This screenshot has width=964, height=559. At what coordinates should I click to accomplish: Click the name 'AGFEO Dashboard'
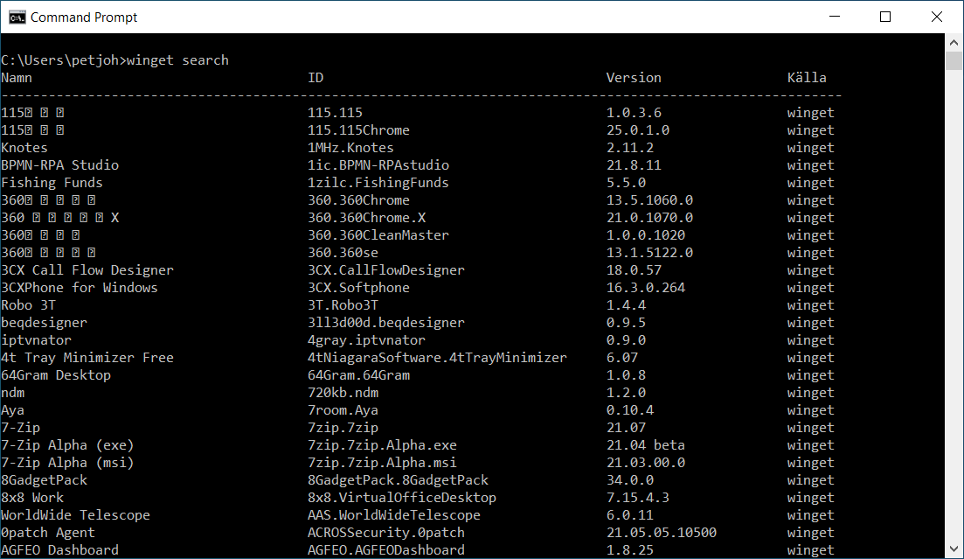point(60,550)
